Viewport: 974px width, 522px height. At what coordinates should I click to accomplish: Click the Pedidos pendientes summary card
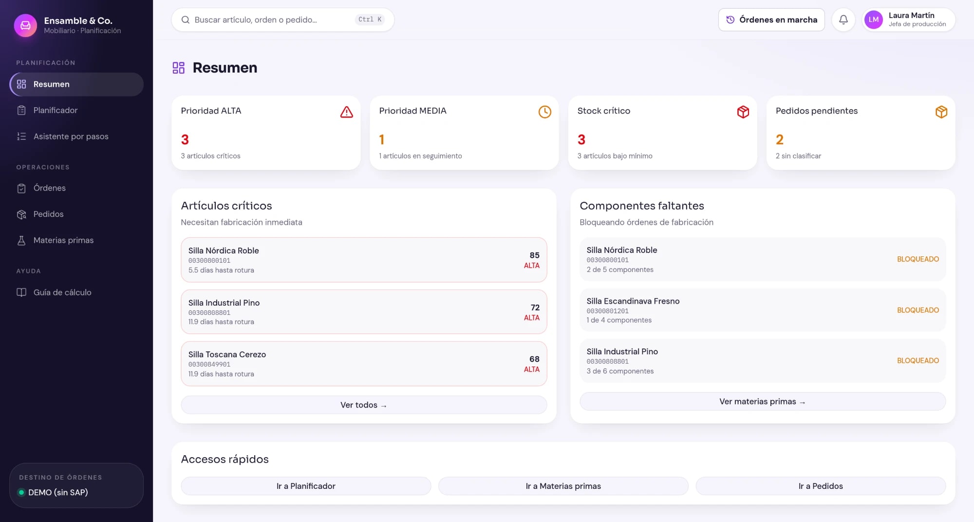tap(861, 133)
